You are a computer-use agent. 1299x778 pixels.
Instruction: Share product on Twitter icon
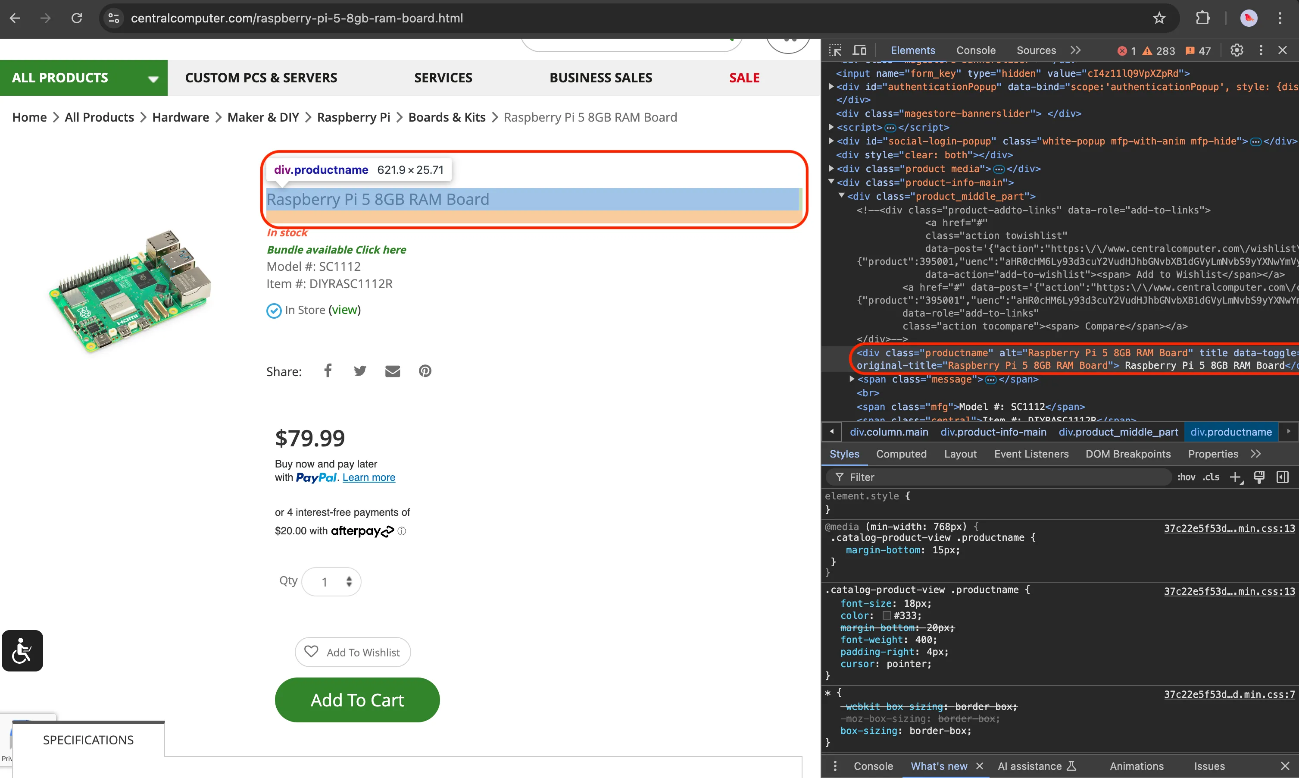[360, 371]
